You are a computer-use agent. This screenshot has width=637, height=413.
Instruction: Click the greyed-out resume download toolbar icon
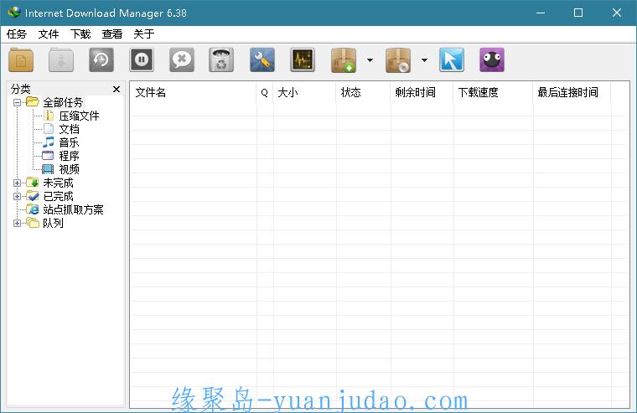point(61,60)
